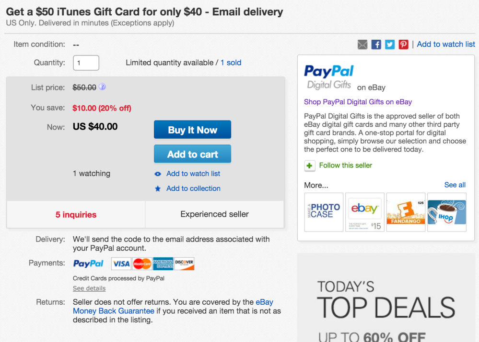Open Shop PayPal Digital Gifts on eBay

358,102
